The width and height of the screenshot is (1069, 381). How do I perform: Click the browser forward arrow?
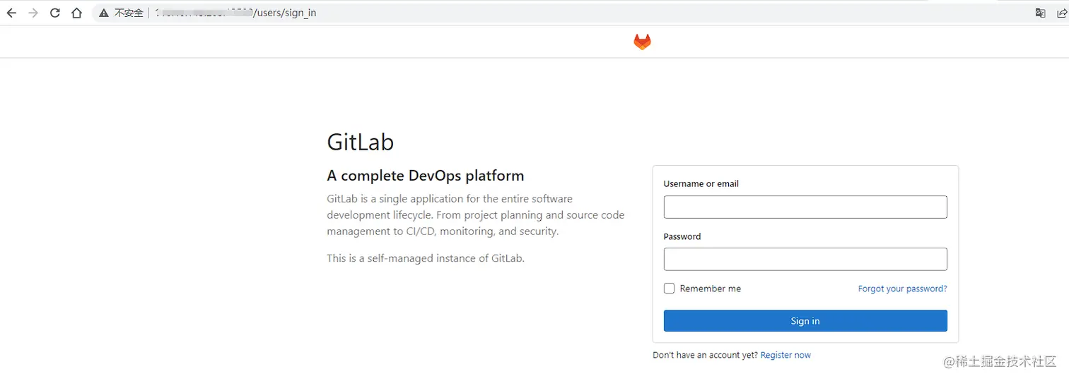click(33, 13)
